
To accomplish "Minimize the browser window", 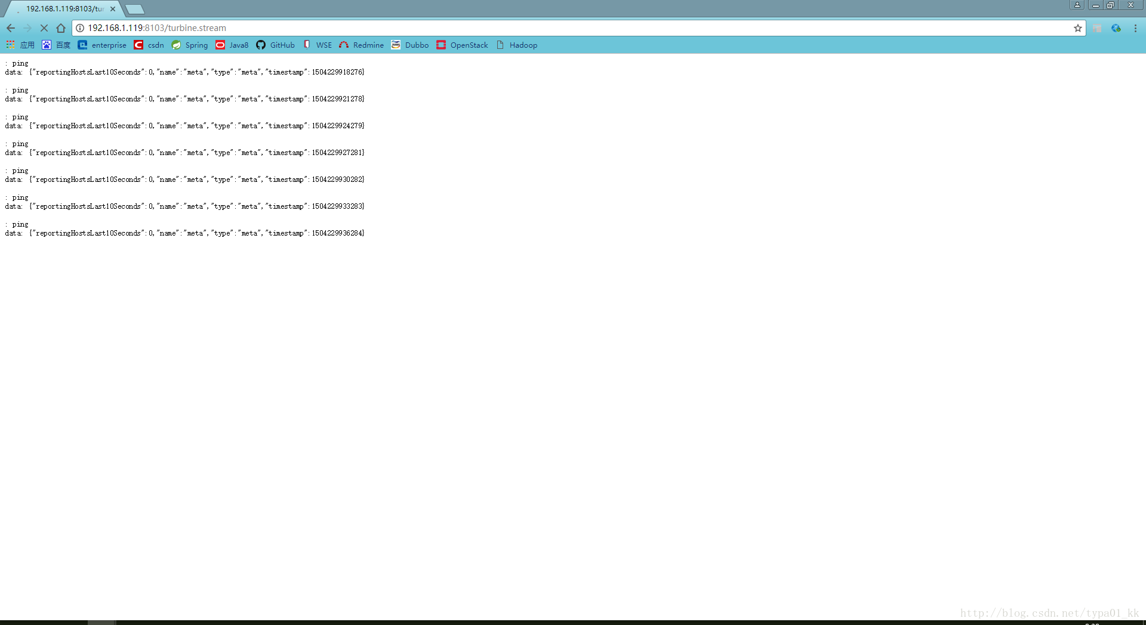I will pyautogui.click(x=1096, y=5).
